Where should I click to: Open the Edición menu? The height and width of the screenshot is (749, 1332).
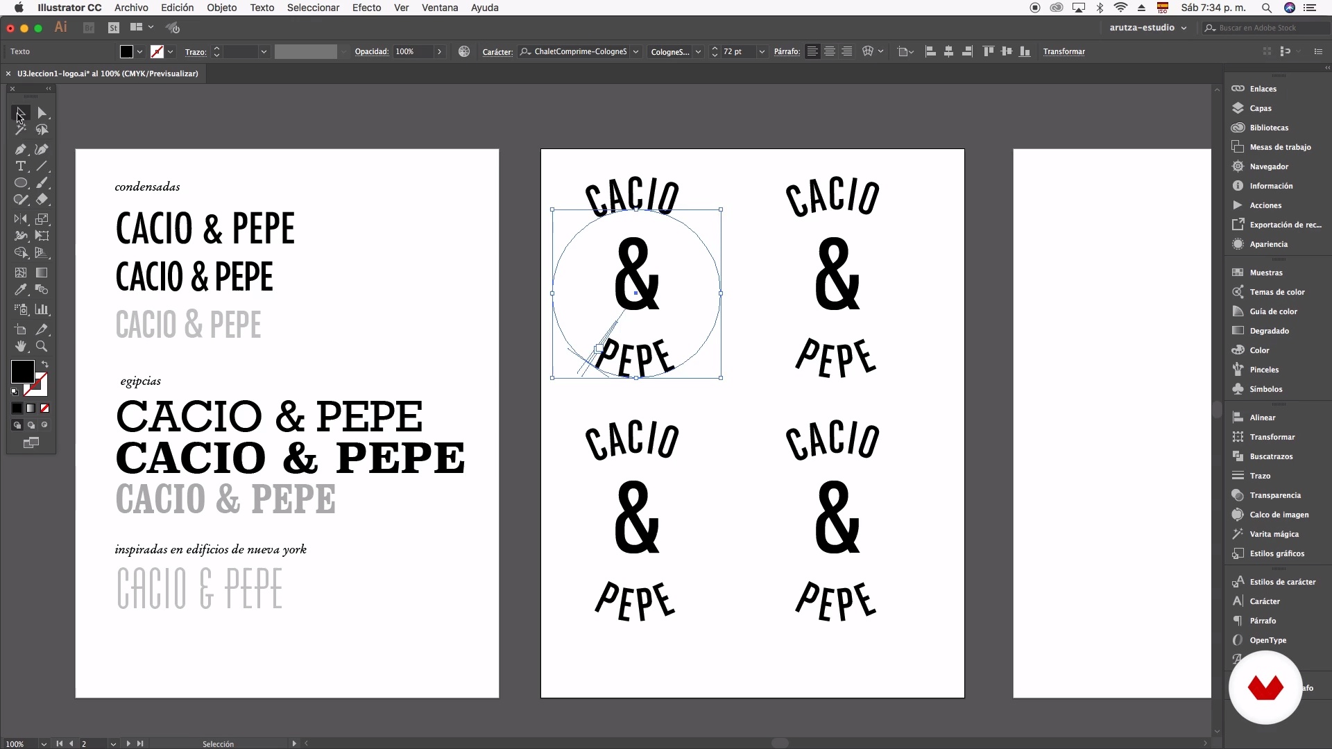(x=178, y=8)
